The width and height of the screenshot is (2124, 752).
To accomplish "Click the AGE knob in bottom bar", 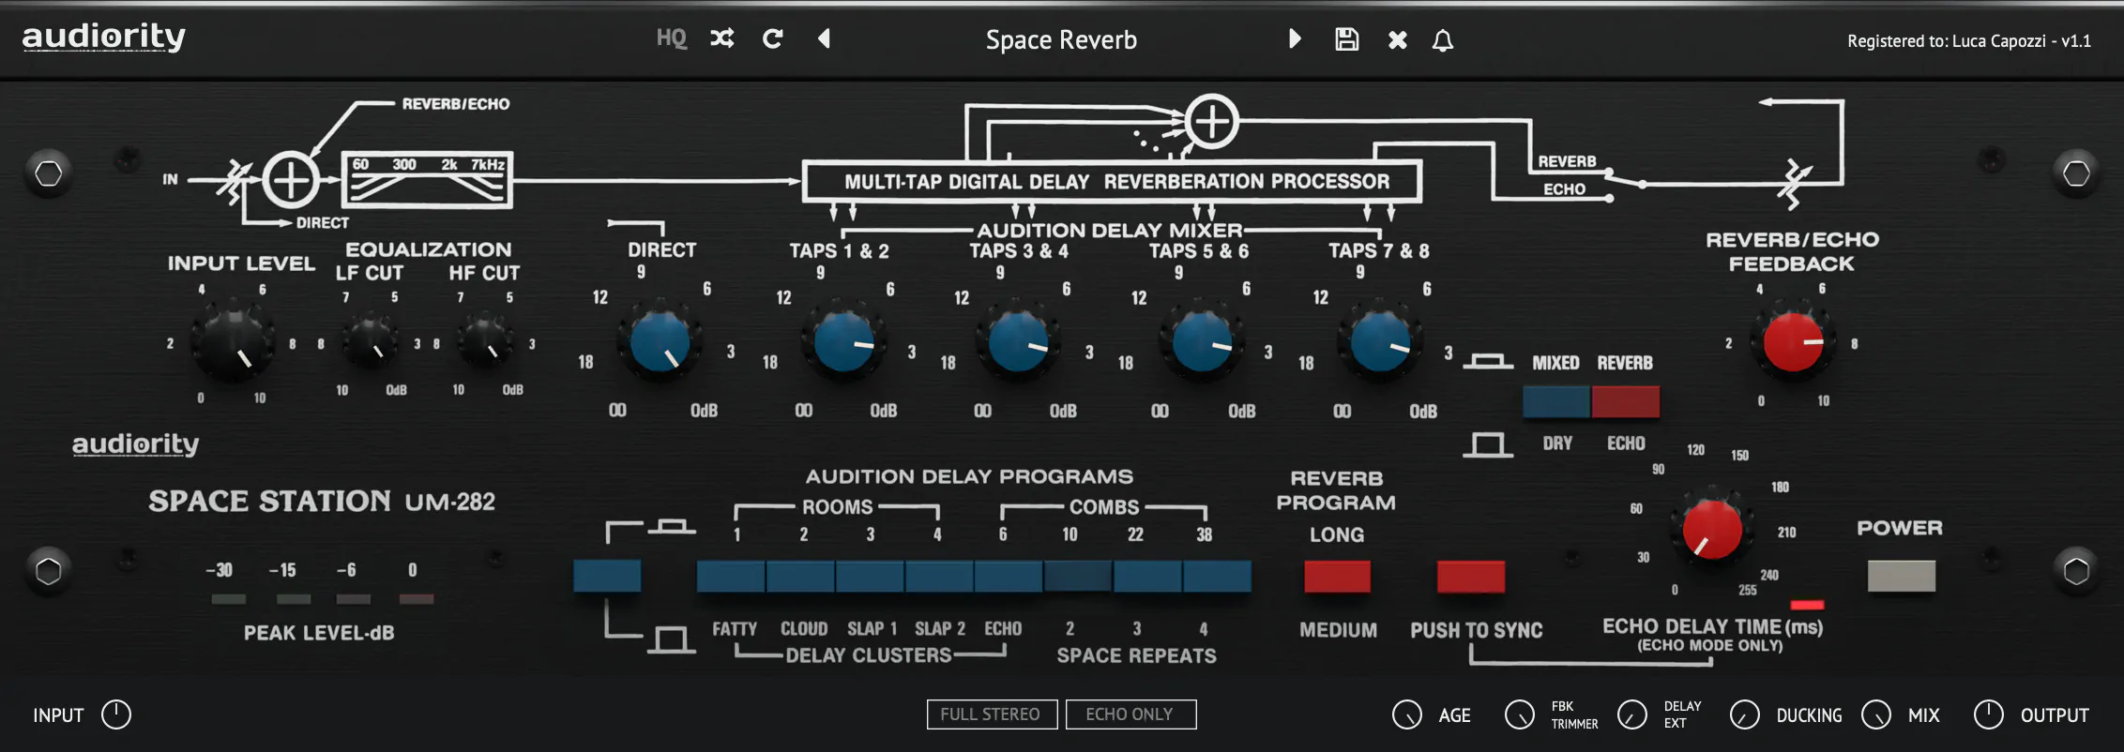I will pyautogui.click(x=1406, y=715).
